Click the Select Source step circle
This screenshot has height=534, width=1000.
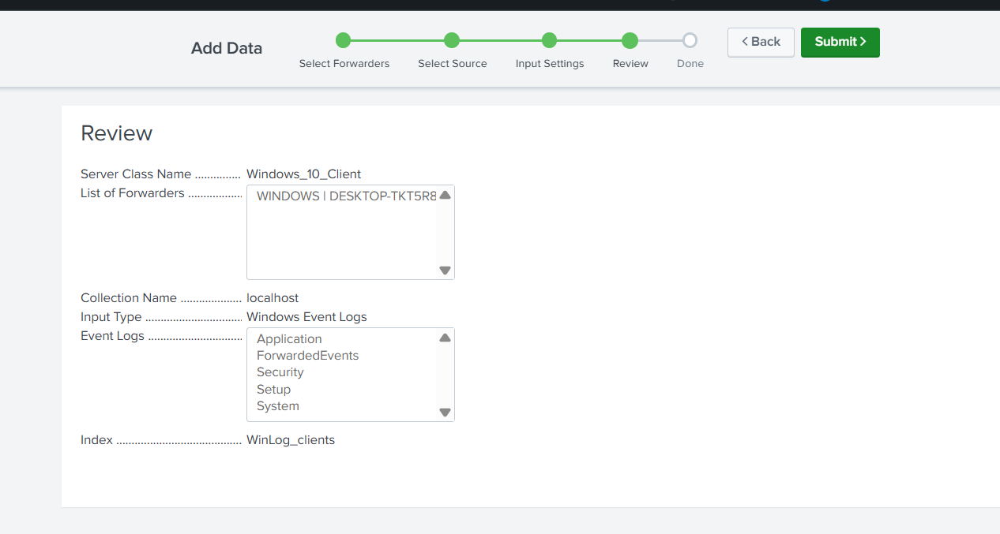click(452, 40)
